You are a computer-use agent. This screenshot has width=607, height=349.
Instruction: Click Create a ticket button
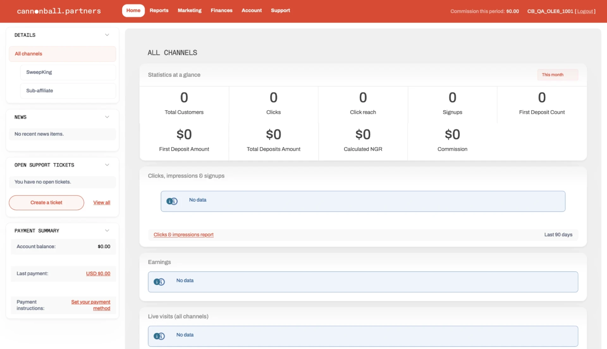tap(46, 203)
